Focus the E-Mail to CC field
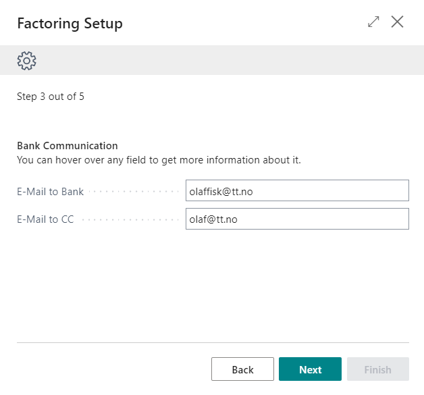424x395 pixels. click(x=297, y=219)
